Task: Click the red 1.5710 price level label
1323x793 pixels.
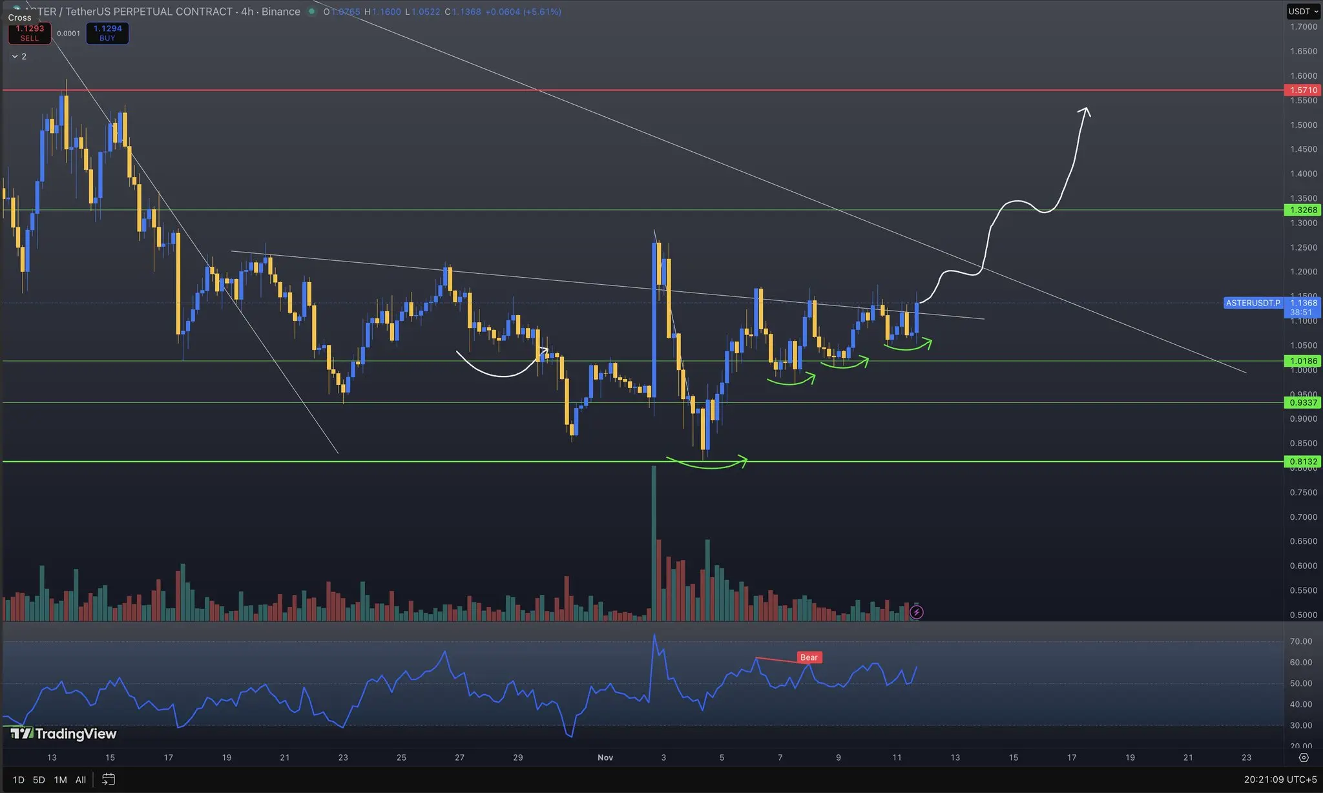Action: click(1303, 90)
